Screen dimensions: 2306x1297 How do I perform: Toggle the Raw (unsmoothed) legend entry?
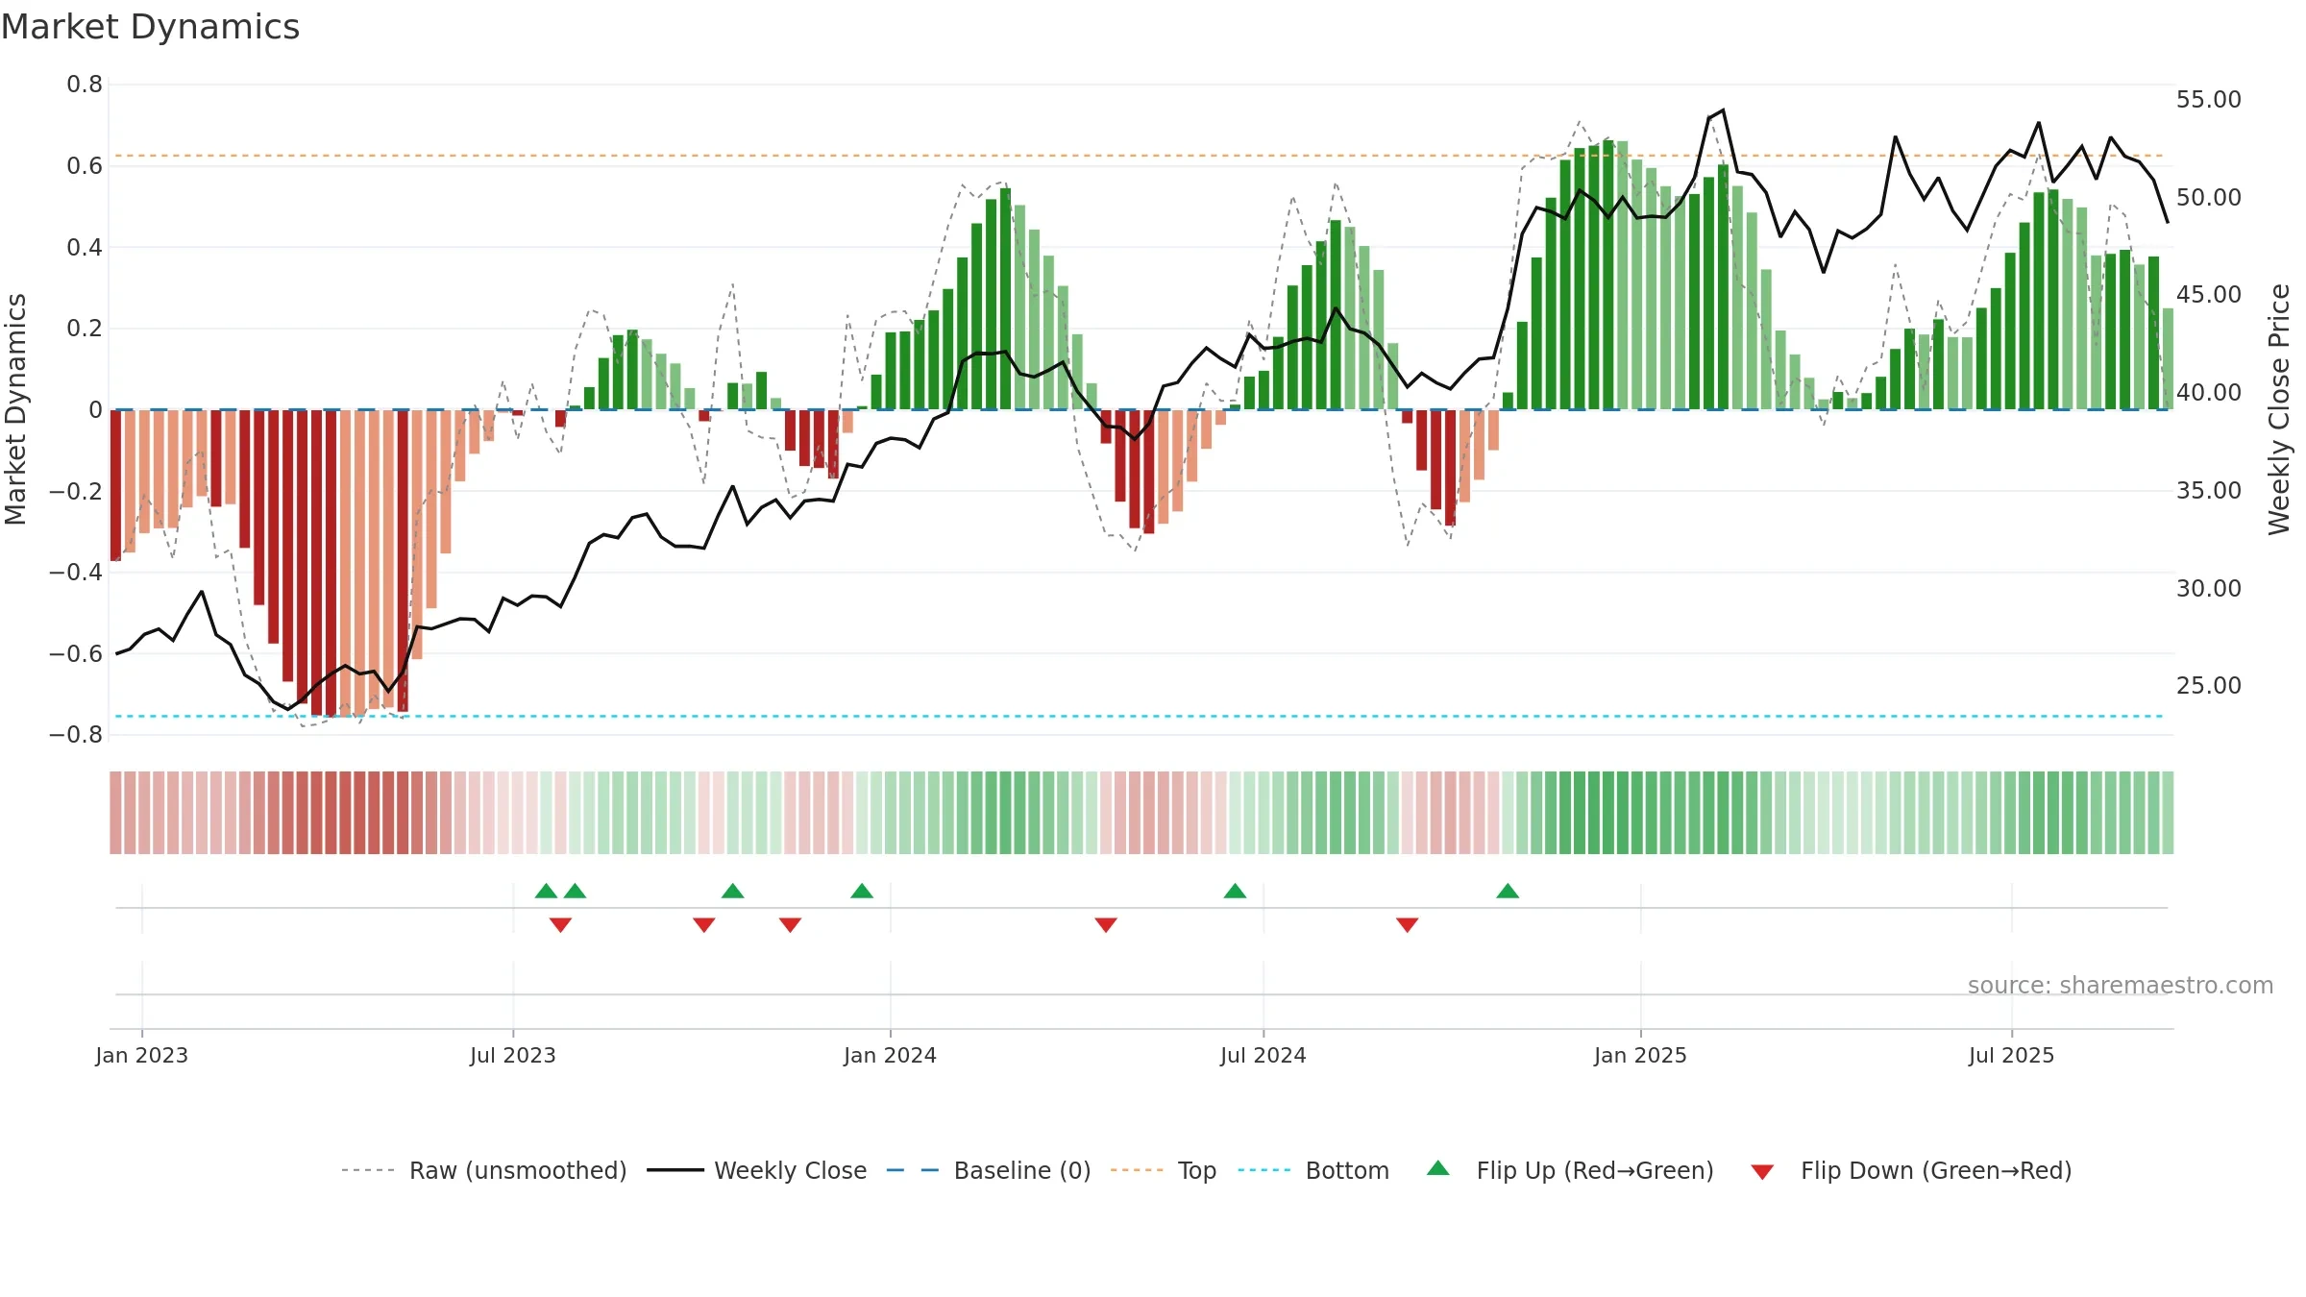[484, 1170]
